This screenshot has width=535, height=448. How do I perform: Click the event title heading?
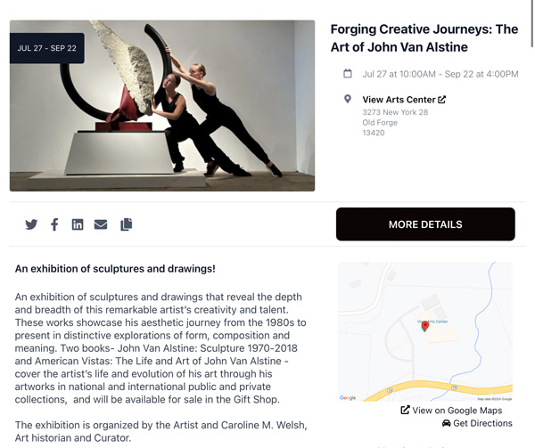[424, 38]
